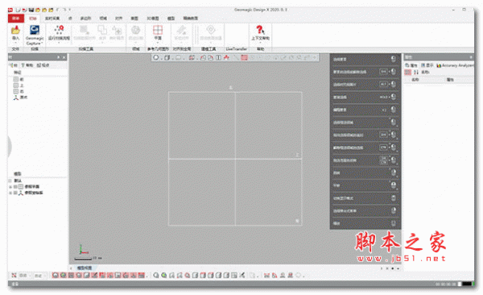
Task: Click the Model View tab below the viewport
Action: pyautogui.click(x=85, y=268)
